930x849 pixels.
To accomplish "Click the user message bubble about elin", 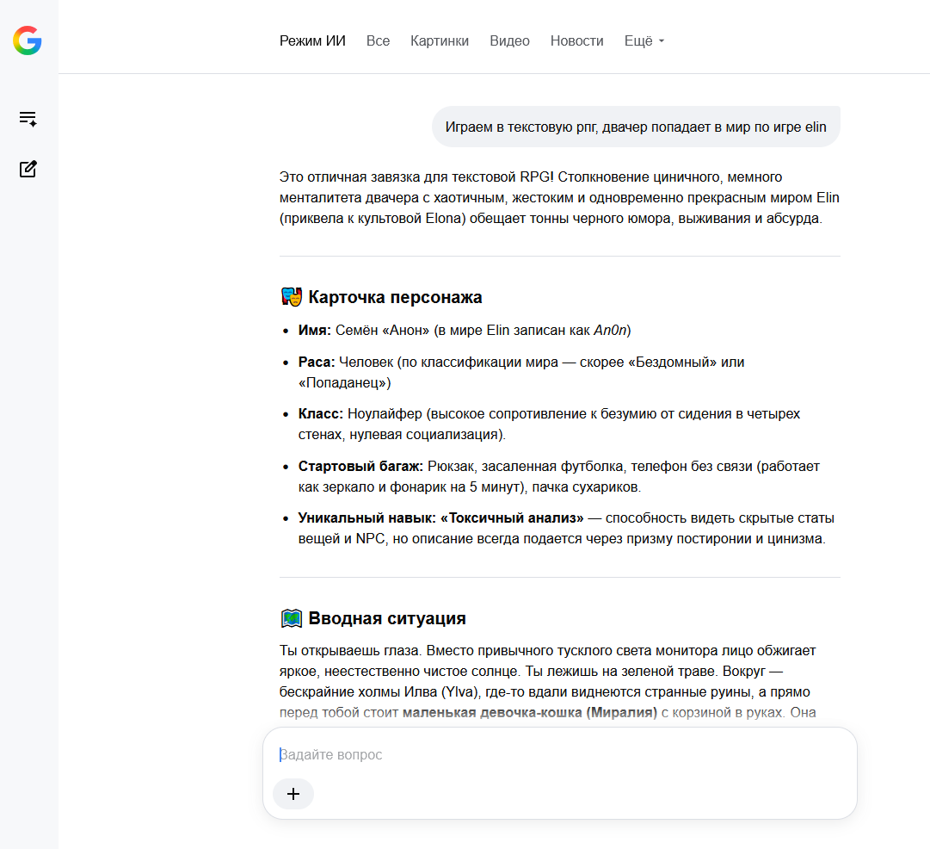I will click(636, 127).
